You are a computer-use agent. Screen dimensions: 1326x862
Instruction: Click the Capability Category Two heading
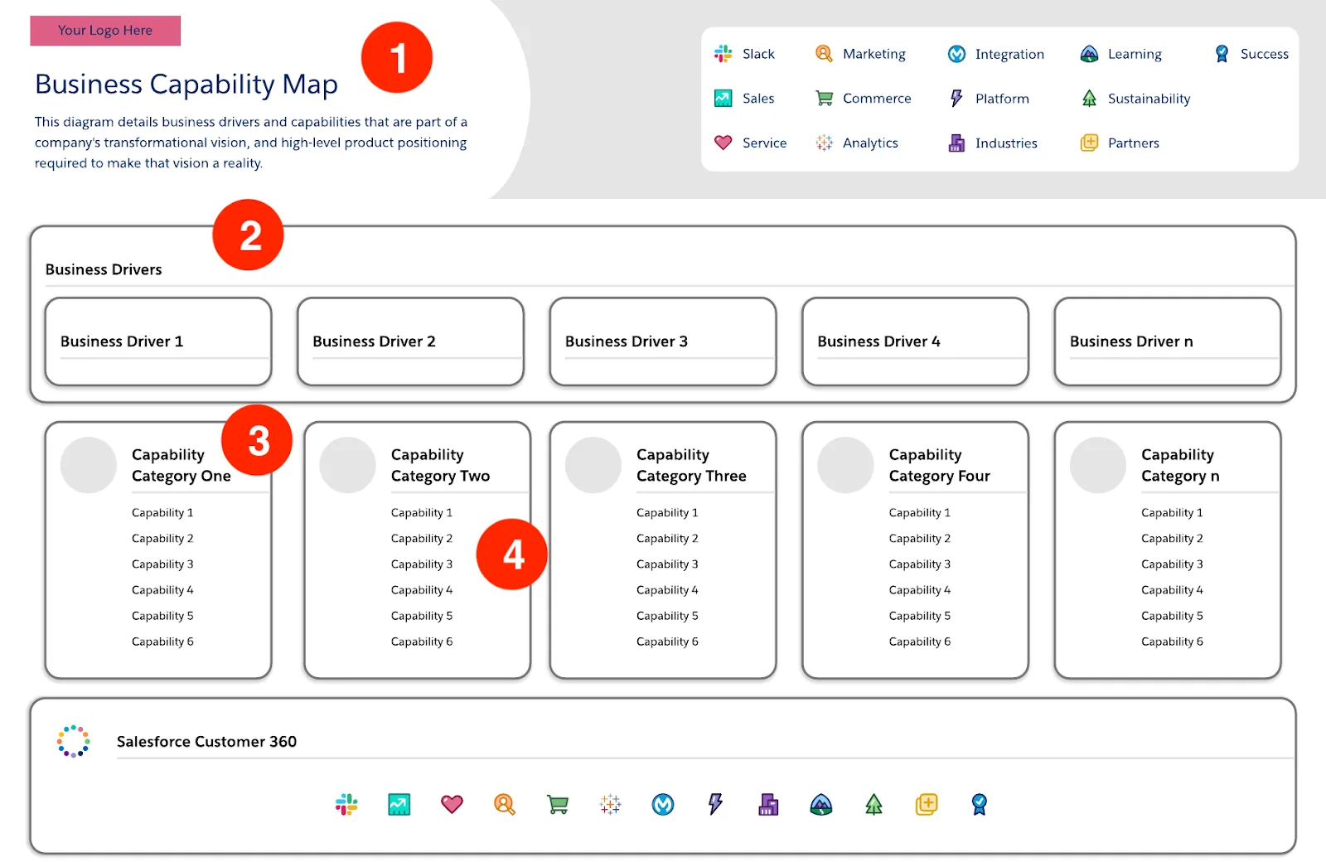pyautogui.click(x=440, y=465)
